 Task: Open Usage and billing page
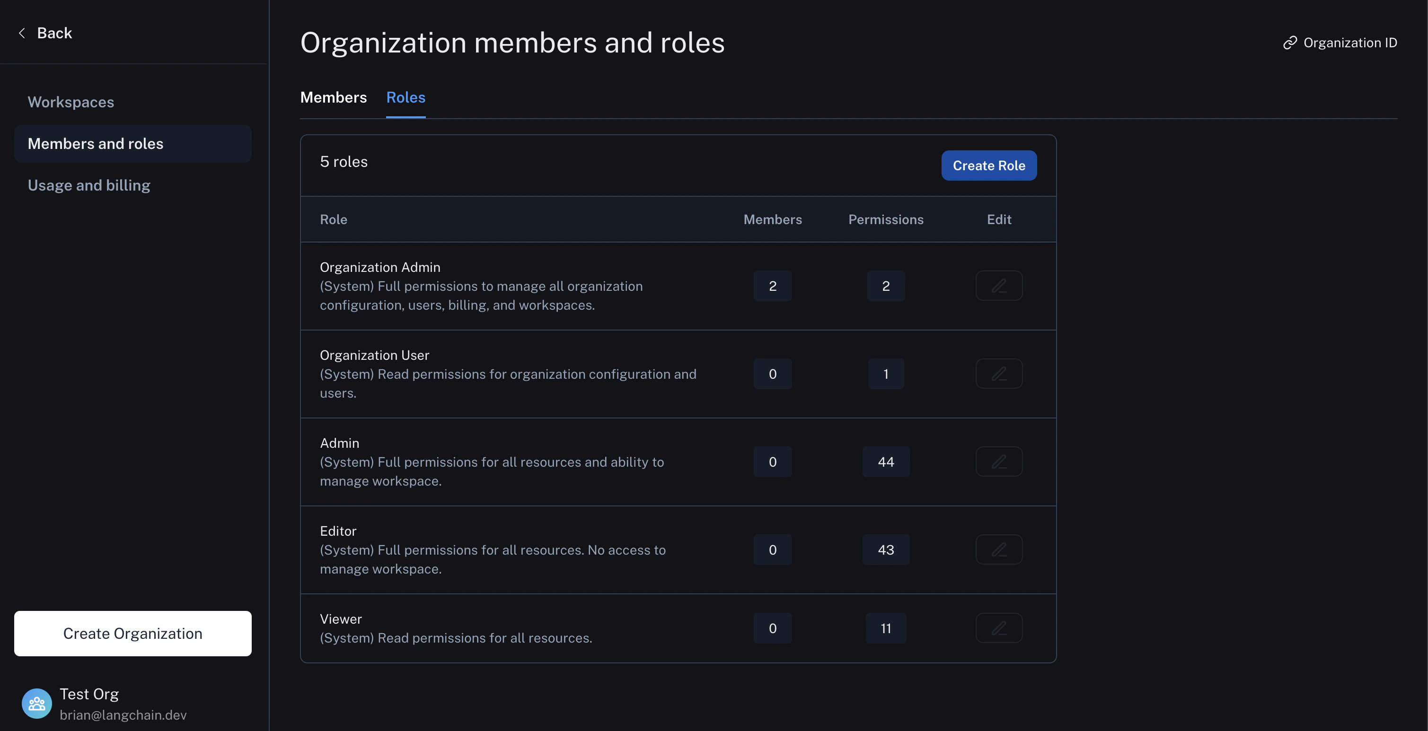(x=89, y=185)
